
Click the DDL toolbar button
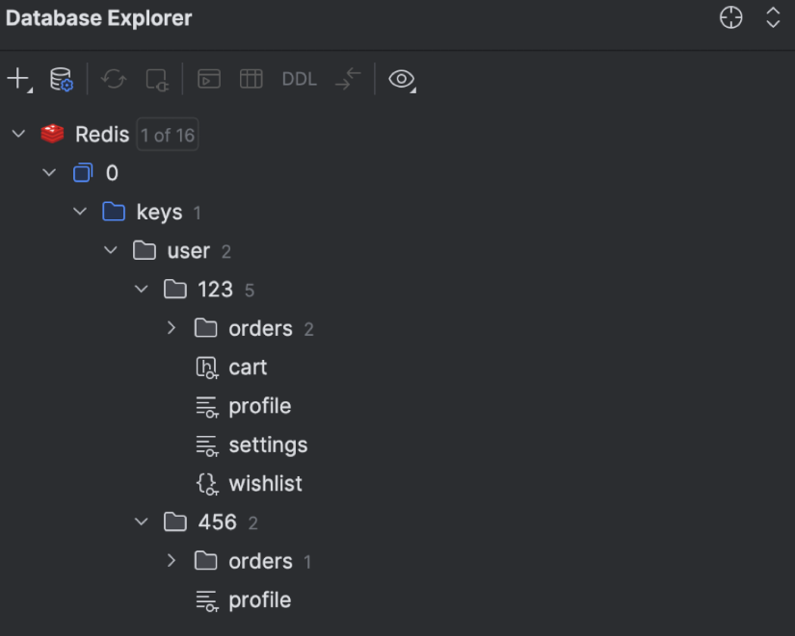(299, 79)
